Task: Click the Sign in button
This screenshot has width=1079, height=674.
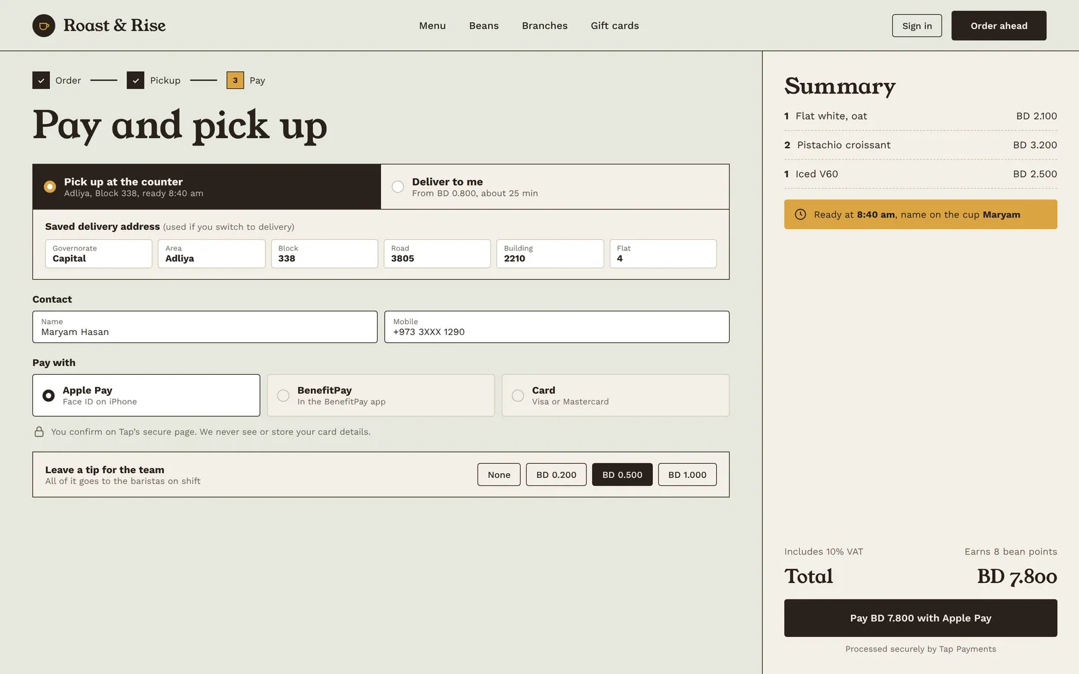Action: [x=917, y=26]
